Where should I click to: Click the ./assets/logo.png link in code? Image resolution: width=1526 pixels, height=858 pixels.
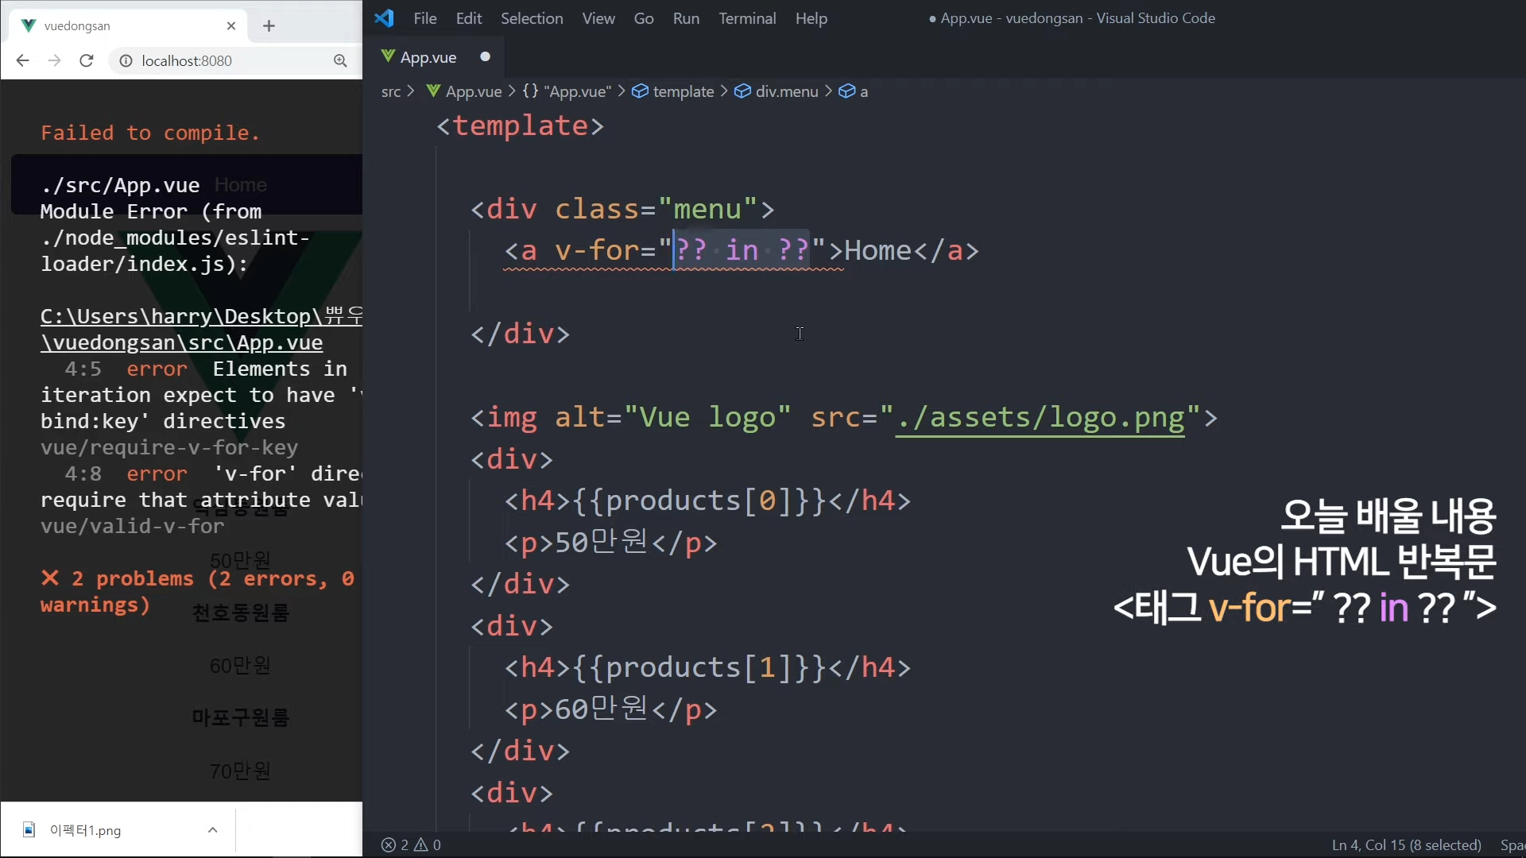point(1040,417)
